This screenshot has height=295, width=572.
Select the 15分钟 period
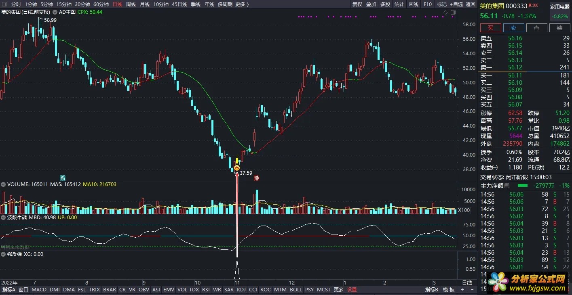click(64, 4)
